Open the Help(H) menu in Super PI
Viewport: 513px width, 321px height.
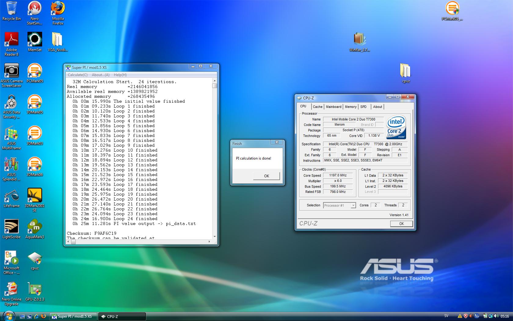click(120, 75)
